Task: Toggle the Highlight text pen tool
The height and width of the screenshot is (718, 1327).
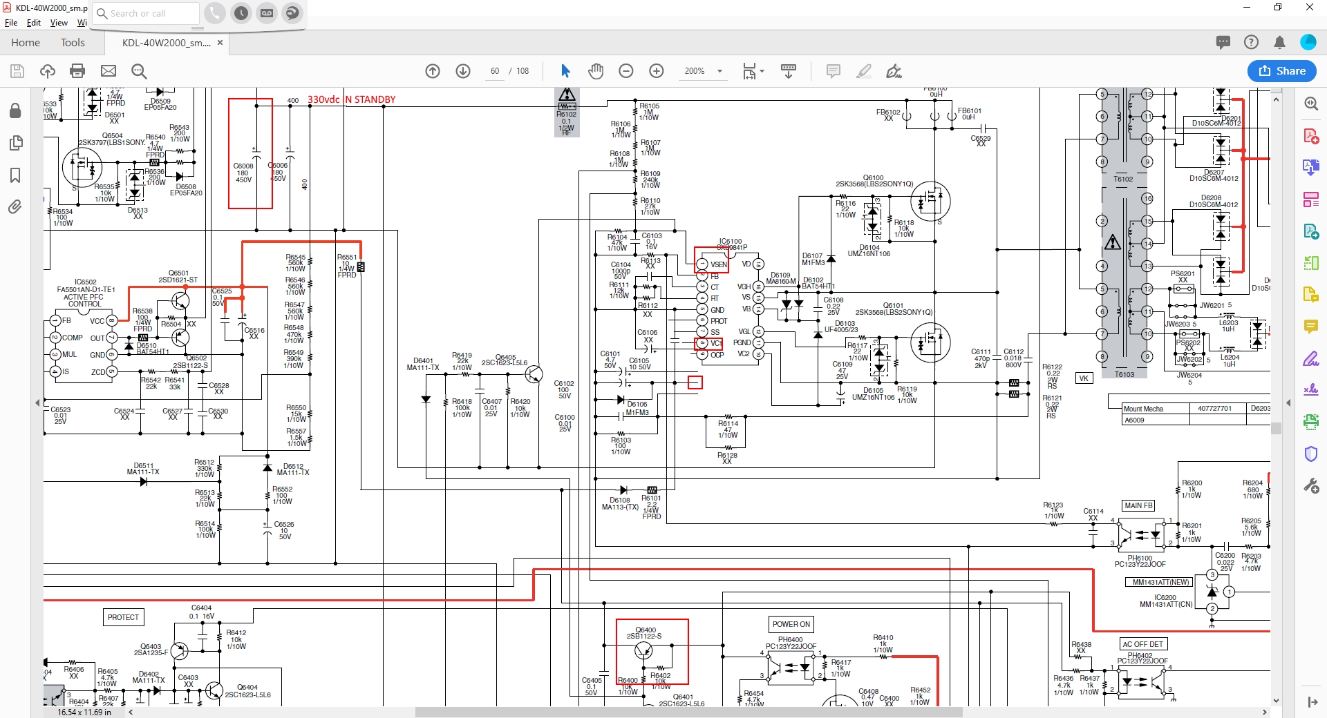Action: click(864, 71)
